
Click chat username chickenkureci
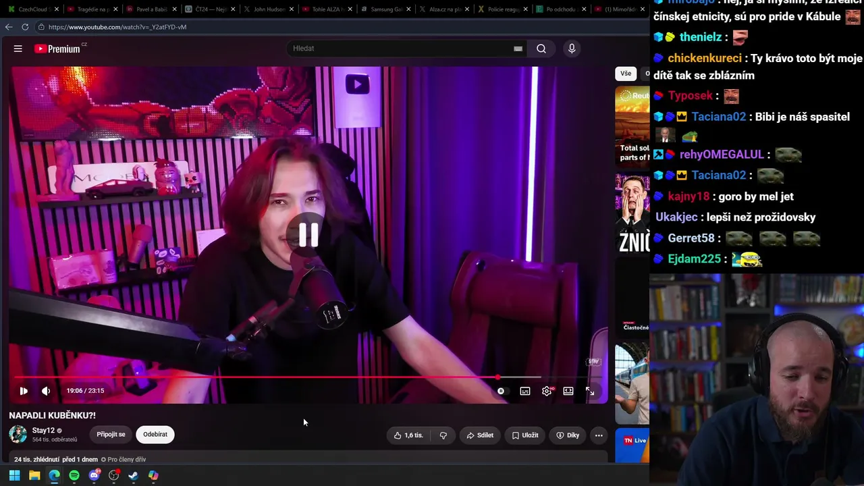pos(705,58)
